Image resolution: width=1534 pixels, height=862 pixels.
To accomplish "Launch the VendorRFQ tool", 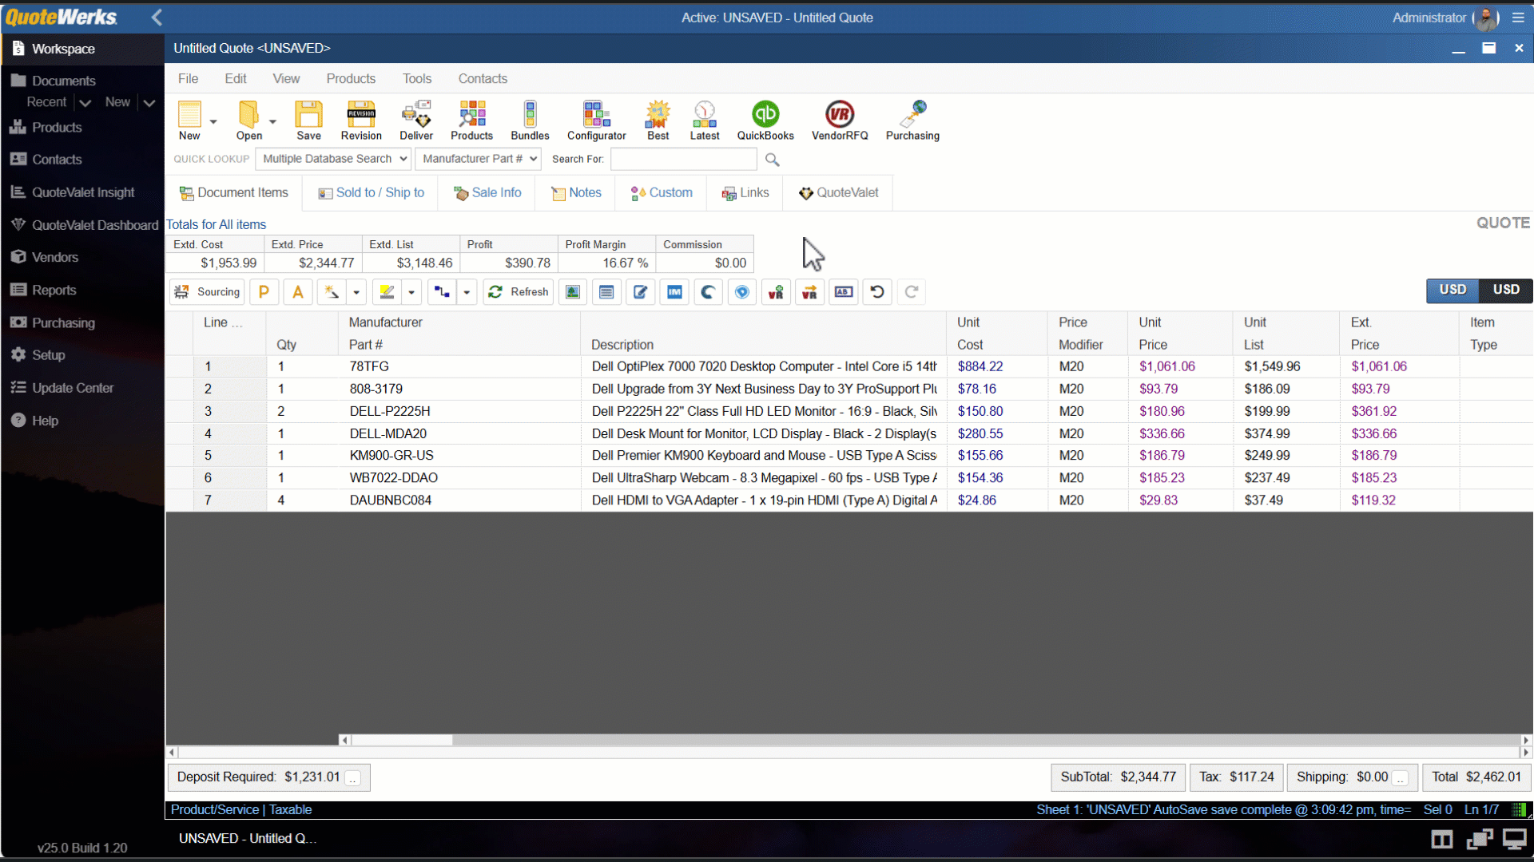I will (839, 119).
